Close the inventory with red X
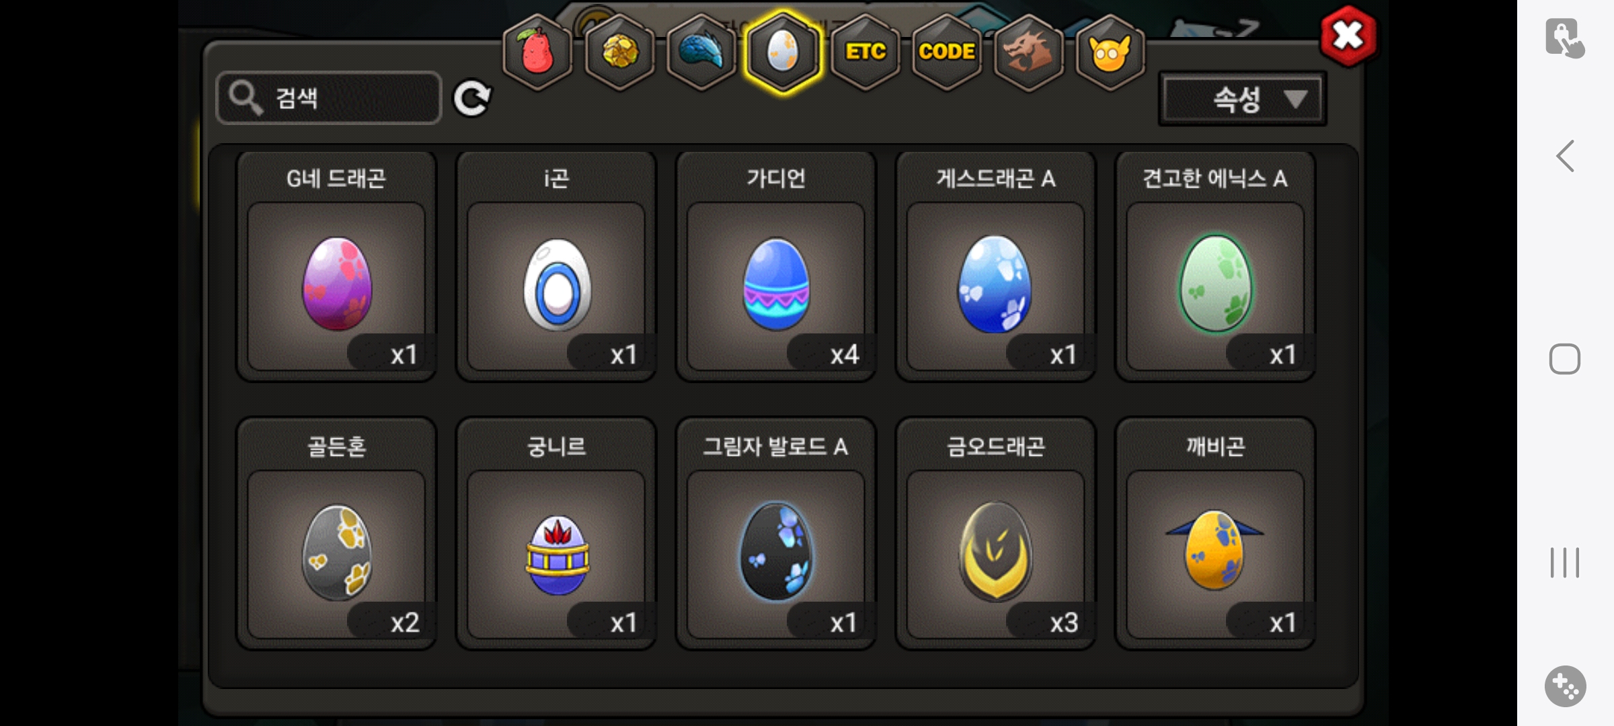The image size is (1614, 726). coord(1348,36)
